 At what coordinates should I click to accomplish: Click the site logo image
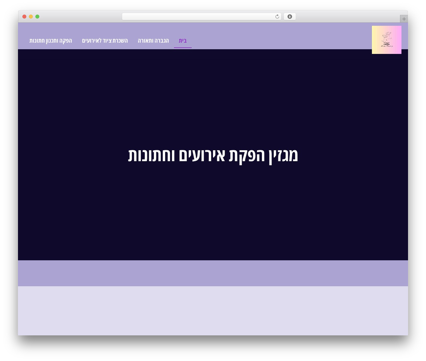click(386, 40)
